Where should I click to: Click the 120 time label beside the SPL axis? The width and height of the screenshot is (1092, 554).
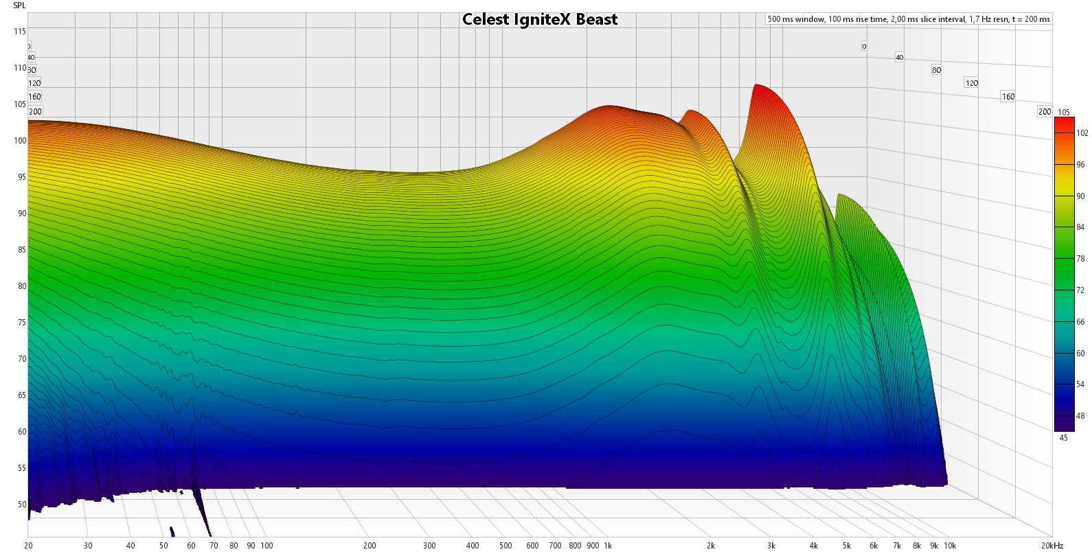(x=34, y=83)
